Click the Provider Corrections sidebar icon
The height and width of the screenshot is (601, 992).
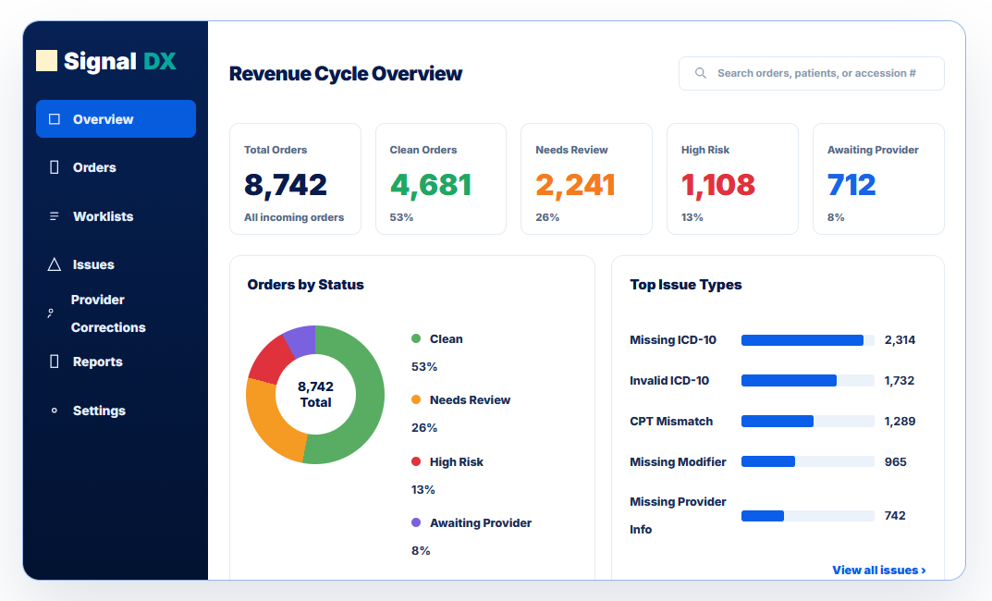pyautogui.click(x=51, y=313)
